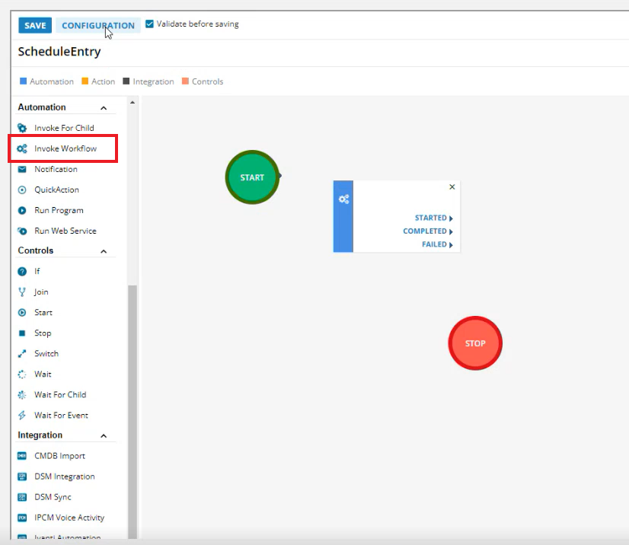Screen dimensions: 629x545
Task: Click the red STOP node on canvas
Action: [475, 343]
